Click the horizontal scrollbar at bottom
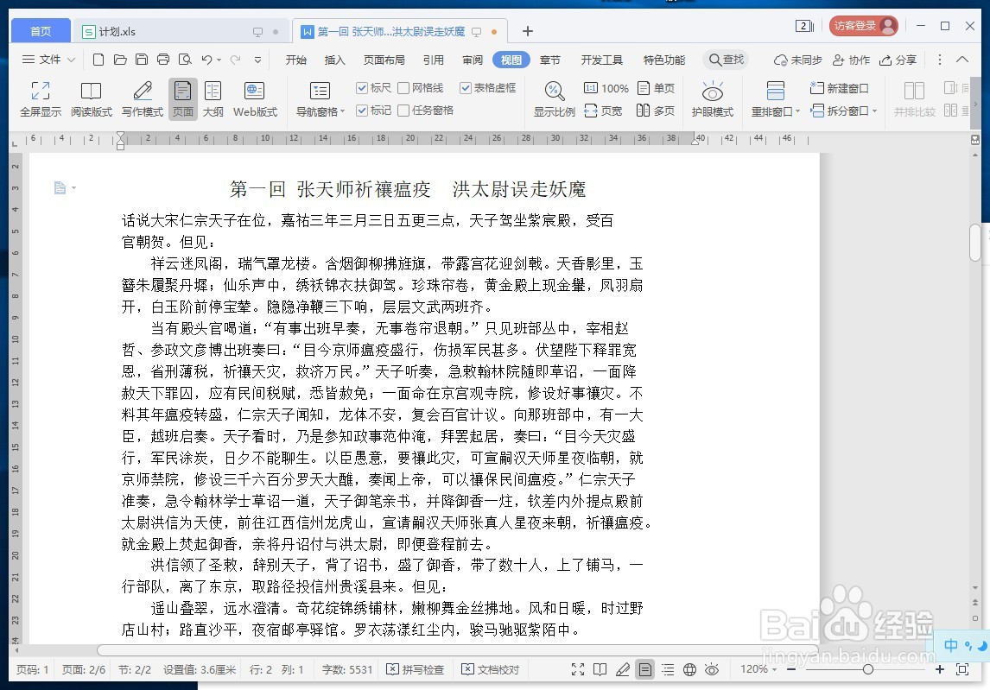The width and height of the screenshot is (990, 690). click(457, 649)
